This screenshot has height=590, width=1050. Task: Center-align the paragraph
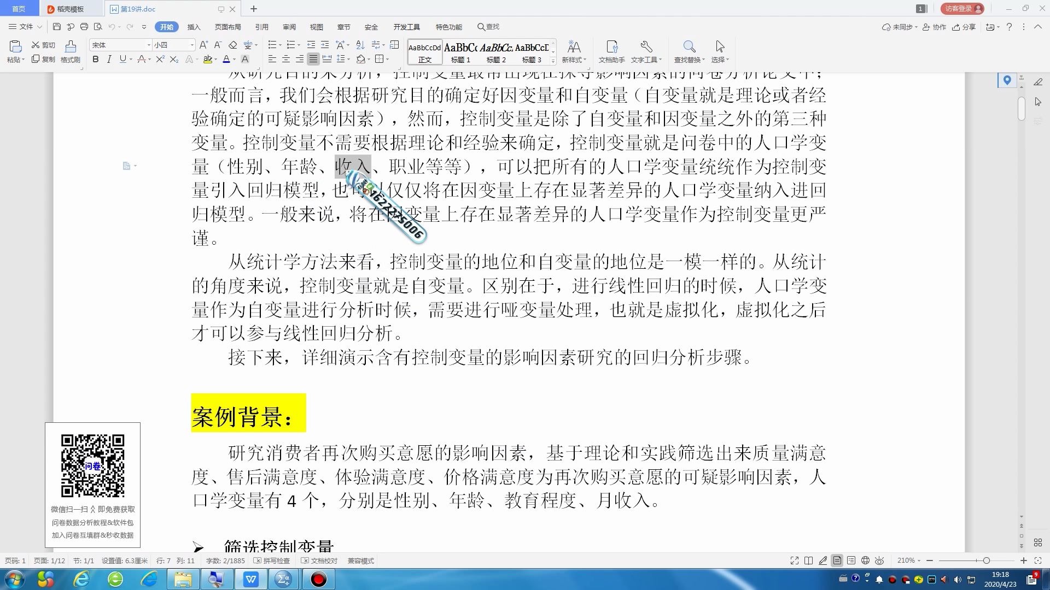[x=285, y=59]
